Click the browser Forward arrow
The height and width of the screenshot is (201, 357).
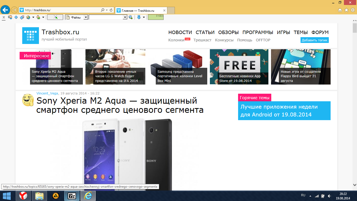coord(14,10)
